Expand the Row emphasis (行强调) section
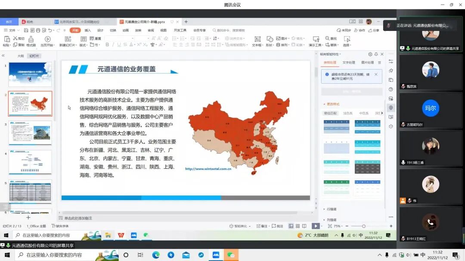This screenshot has height=261, width=465. [330, 209]
